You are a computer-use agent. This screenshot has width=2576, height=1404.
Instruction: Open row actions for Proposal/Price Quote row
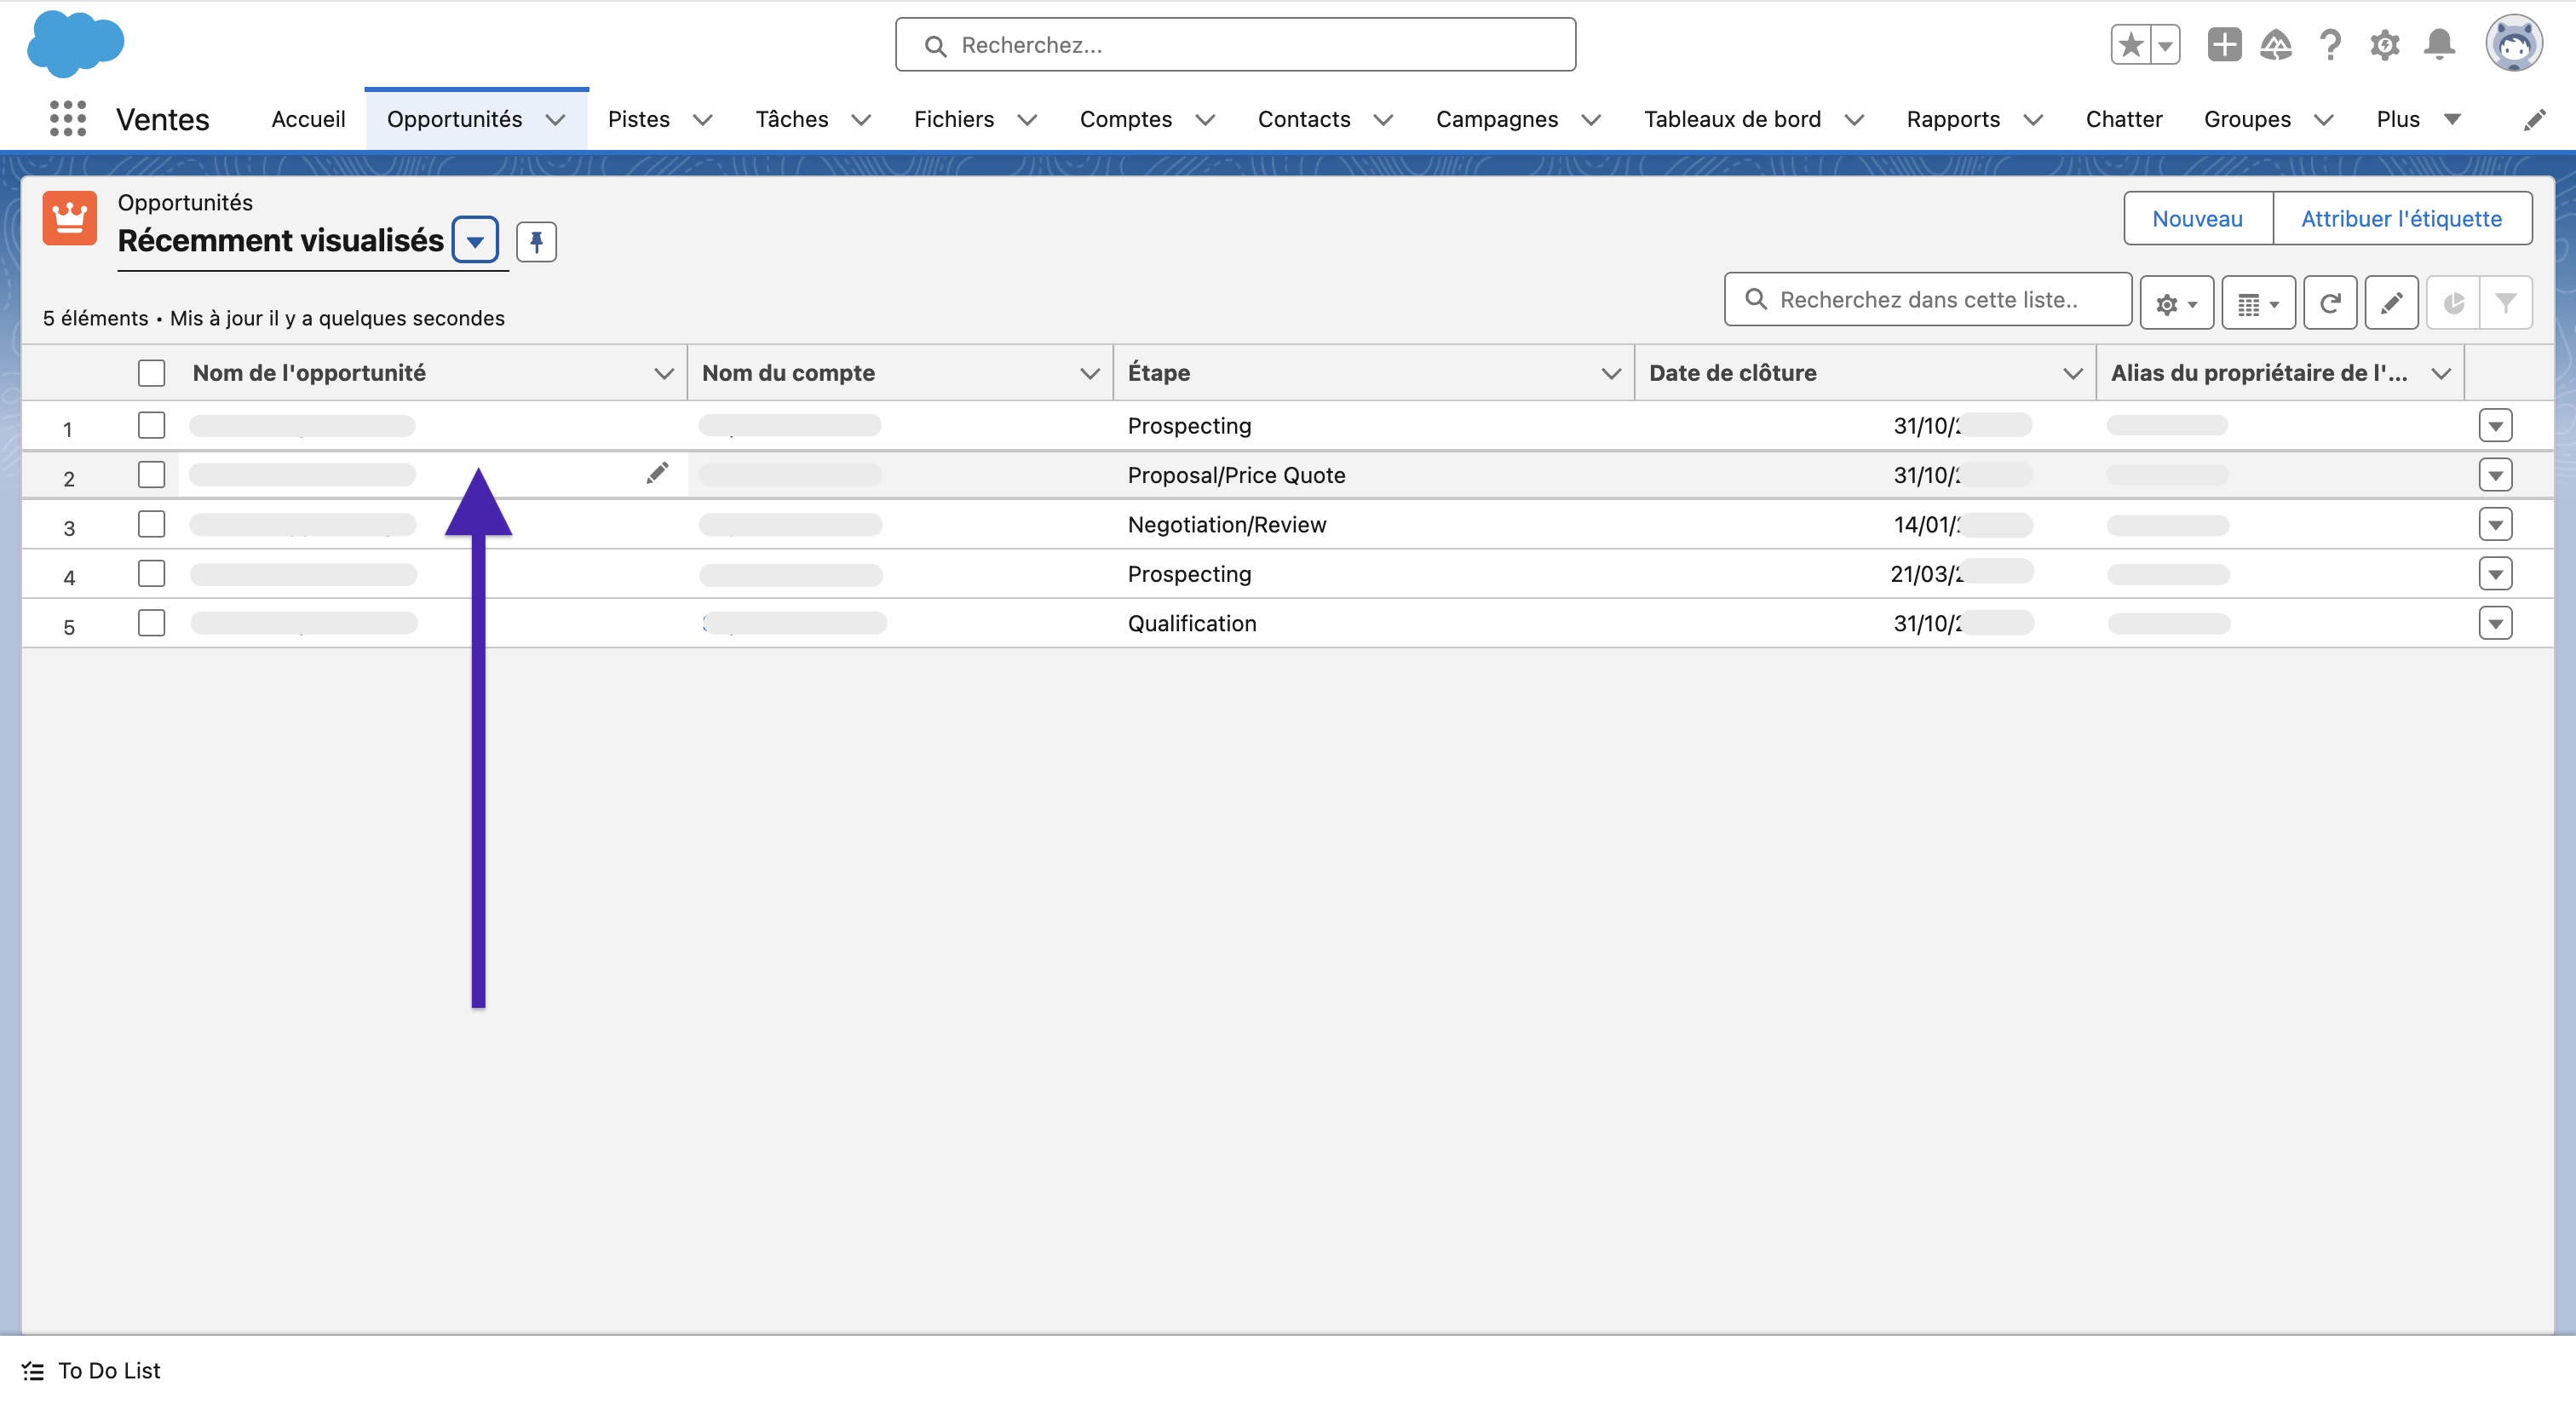[2495, 474]
